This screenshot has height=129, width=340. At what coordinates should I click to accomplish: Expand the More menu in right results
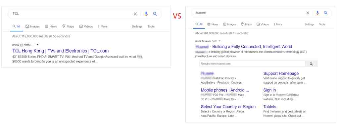pos(278,24)
